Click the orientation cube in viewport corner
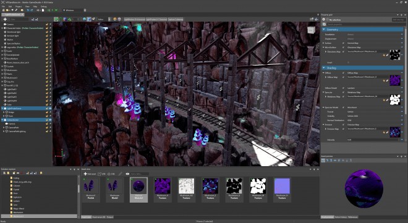 point(311,30)
